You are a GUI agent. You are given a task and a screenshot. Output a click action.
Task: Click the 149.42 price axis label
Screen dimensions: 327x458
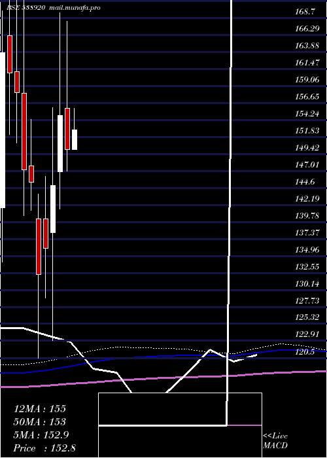pos(307,147)
